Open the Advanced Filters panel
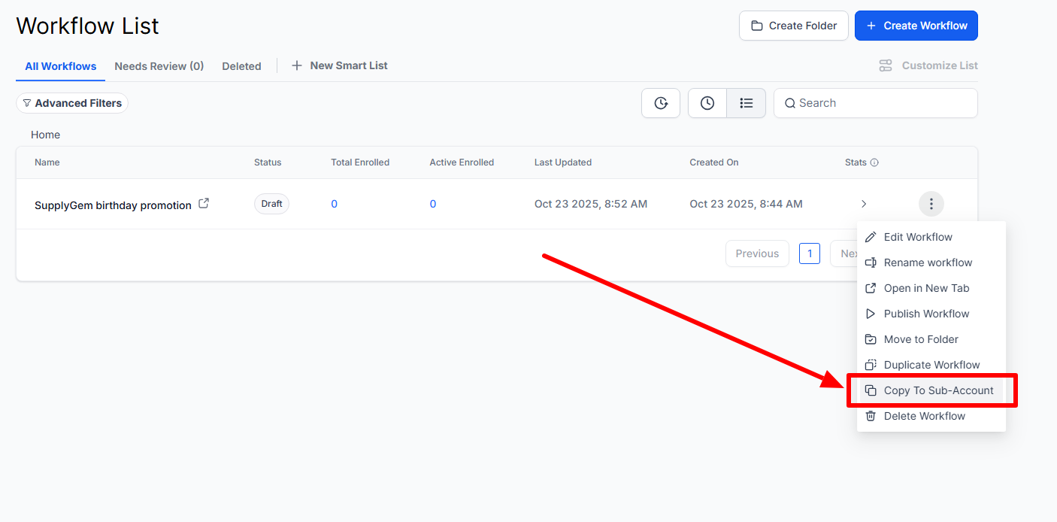Screen dimensions: 1057x522 pos(72,103)
